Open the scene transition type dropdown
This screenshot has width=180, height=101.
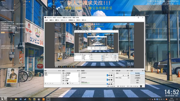pos(122,73)
